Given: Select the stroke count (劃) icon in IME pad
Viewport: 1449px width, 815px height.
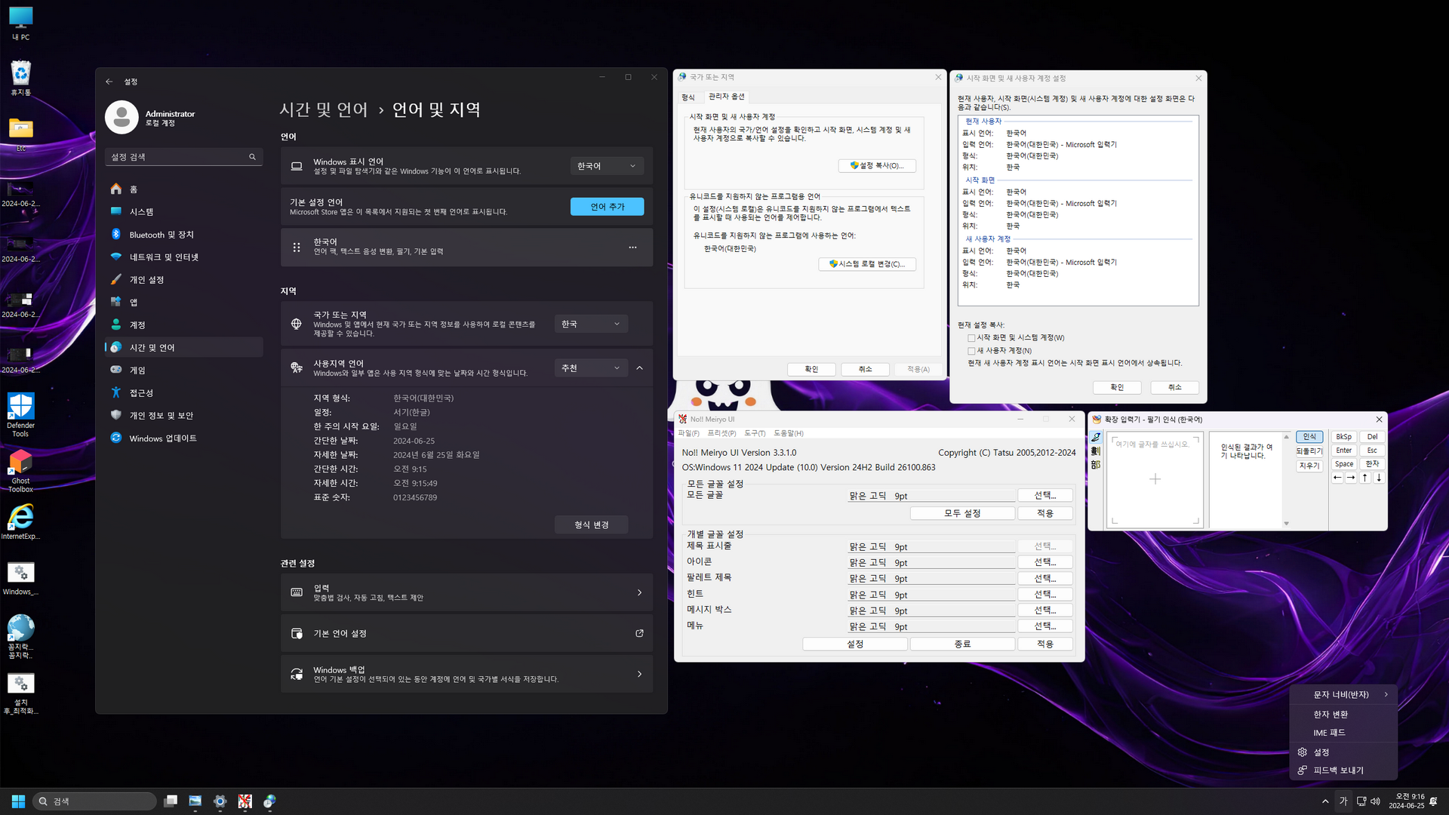Looking at the screenshot, I should click(1096, 451).
